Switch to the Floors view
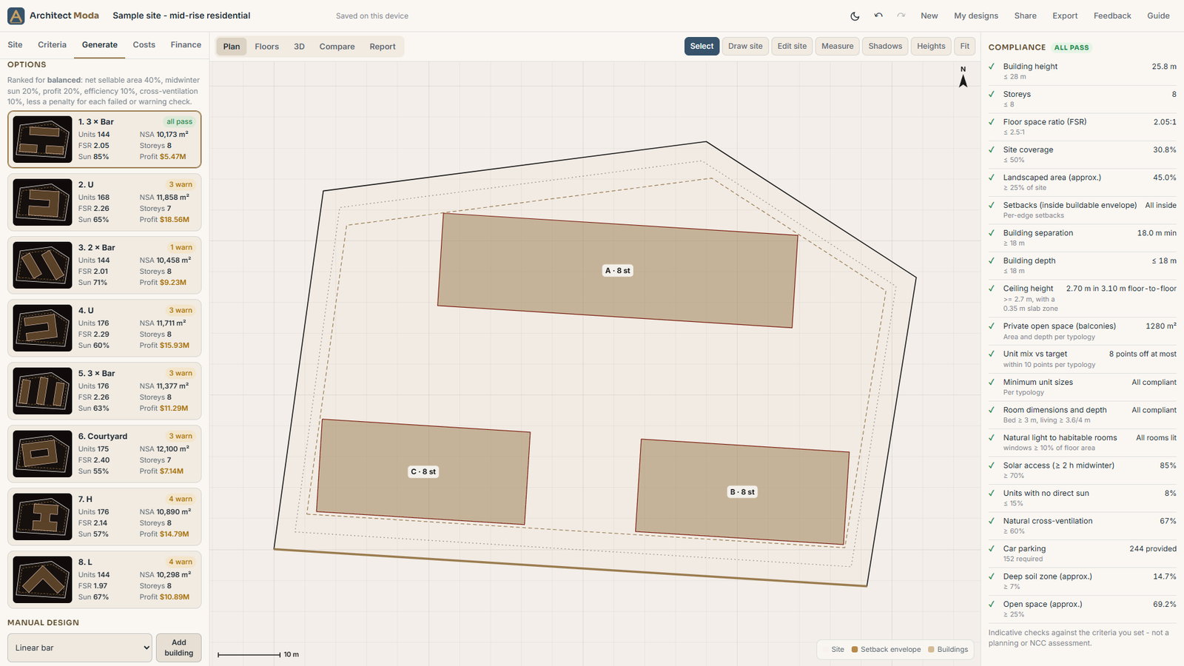Image resolution: width=1184 pixels, height=666 pixels. (x=267, y=47)
